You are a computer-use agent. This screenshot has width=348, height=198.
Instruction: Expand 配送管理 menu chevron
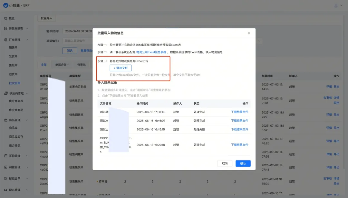pos(27,190)
